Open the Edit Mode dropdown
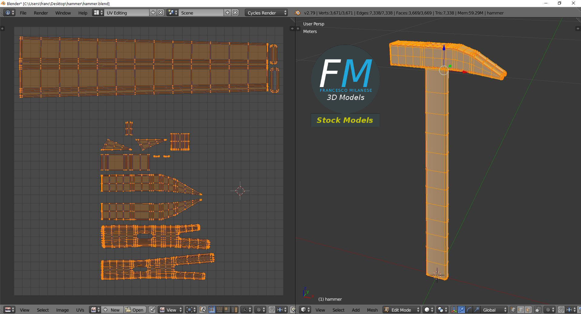Screen dimensions: 581x314 click(402, 310)
